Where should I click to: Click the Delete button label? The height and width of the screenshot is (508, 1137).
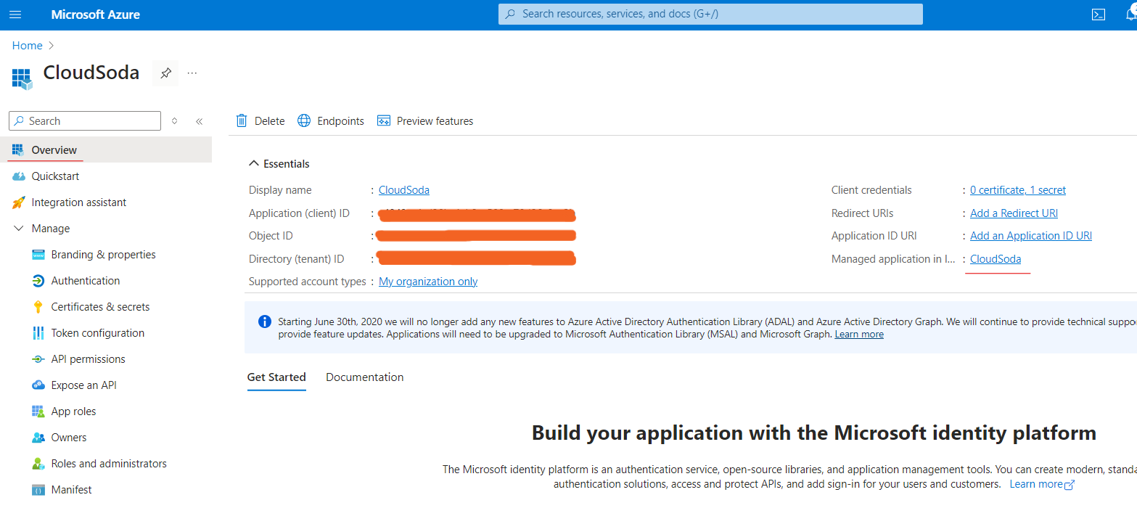(269, 121)
